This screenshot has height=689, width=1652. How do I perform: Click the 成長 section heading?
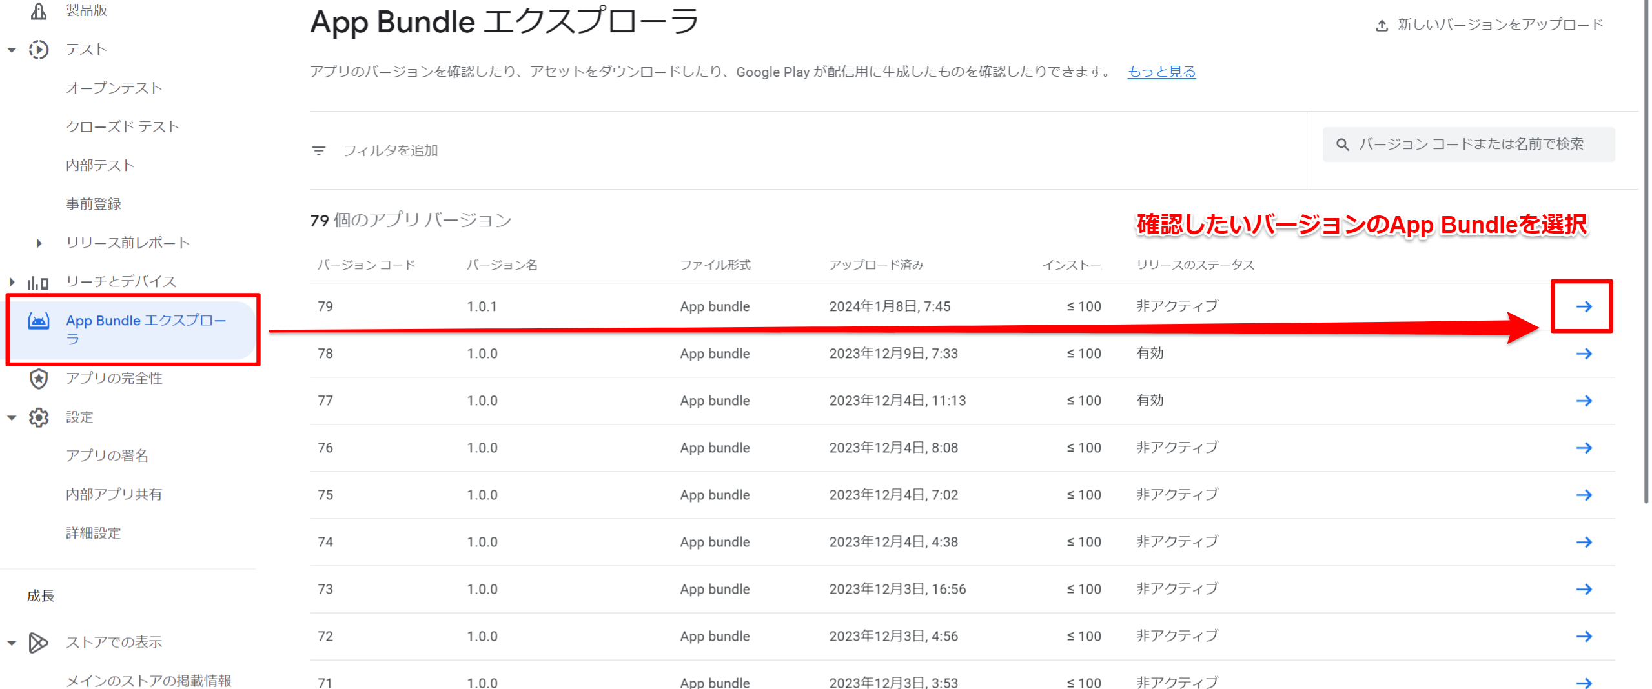(x=41, y=595)
